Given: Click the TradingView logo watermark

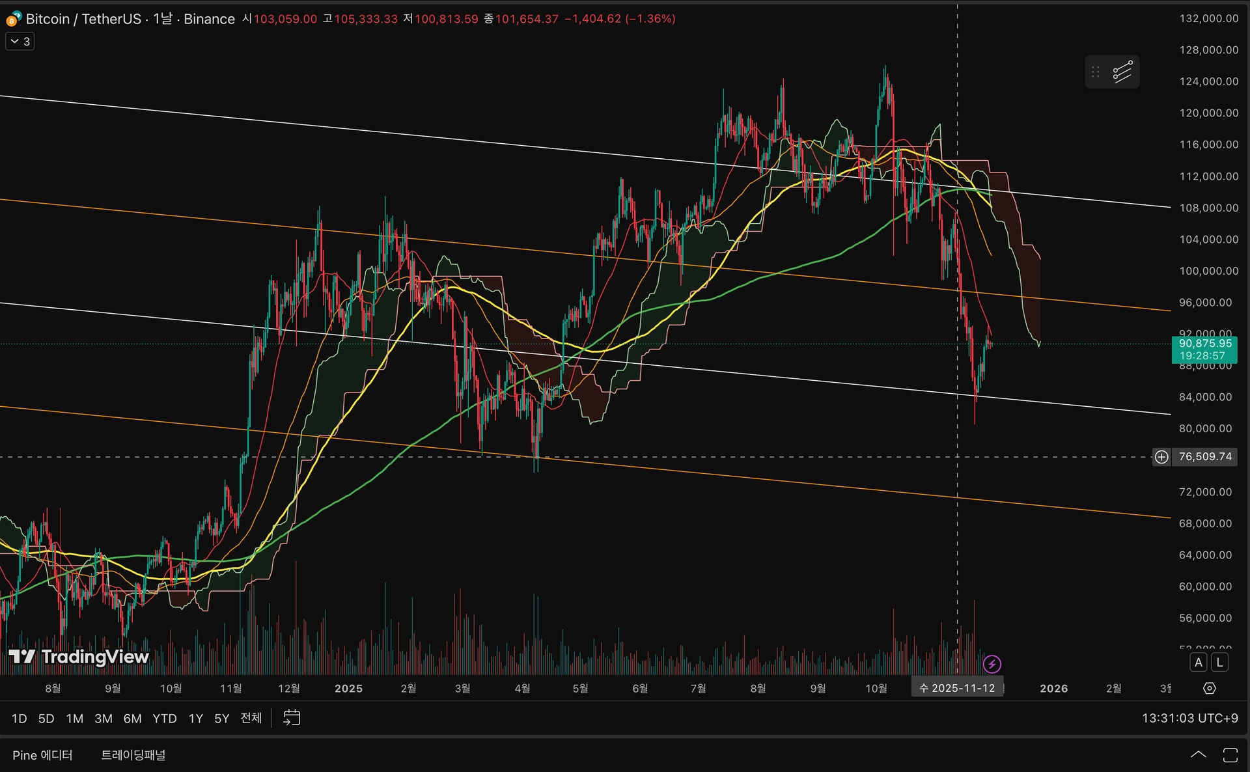Looking at the screenshot, I should [79, 657].
